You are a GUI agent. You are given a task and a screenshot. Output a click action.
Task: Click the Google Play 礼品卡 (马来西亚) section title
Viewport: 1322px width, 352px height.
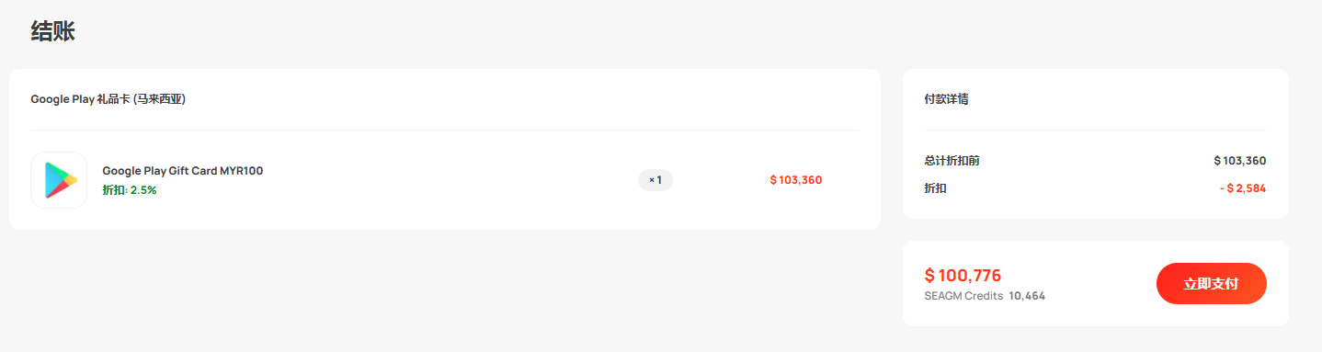[108, 99]
